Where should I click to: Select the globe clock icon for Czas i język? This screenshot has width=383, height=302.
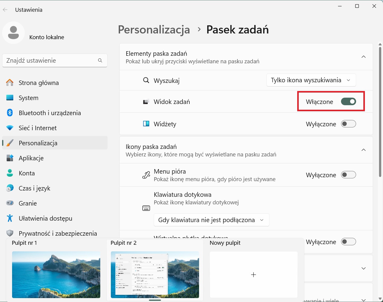10,188
